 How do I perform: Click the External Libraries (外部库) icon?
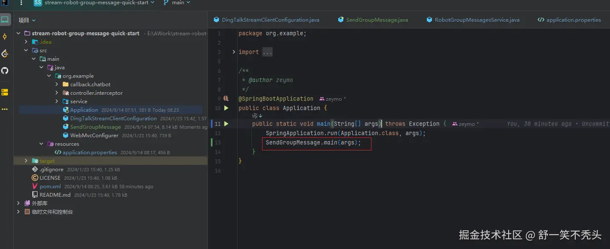coord(27,203)
